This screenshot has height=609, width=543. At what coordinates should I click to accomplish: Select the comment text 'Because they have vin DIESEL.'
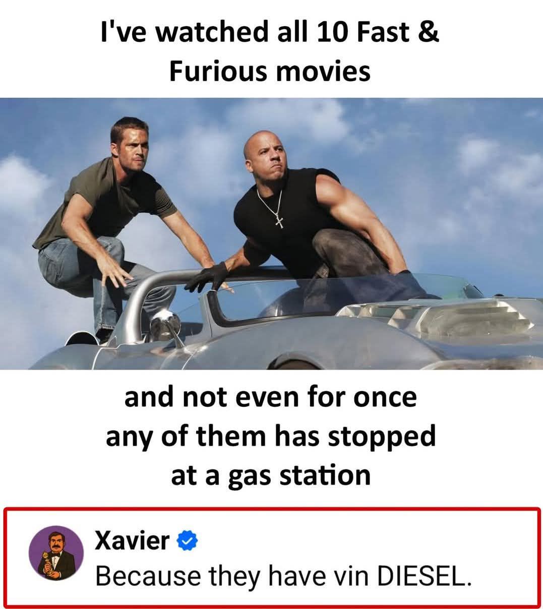(x=283, y=576)
